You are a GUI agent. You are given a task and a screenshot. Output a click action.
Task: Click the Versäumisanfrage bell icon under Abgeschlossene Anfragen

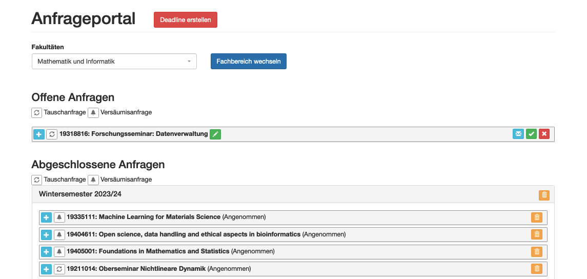93,180
